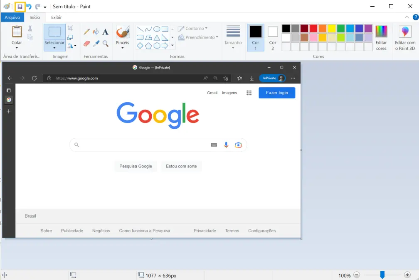This screenshot has height=280, width=419.
Task: Click the browser reload icon in canvas
Action: 34,78
